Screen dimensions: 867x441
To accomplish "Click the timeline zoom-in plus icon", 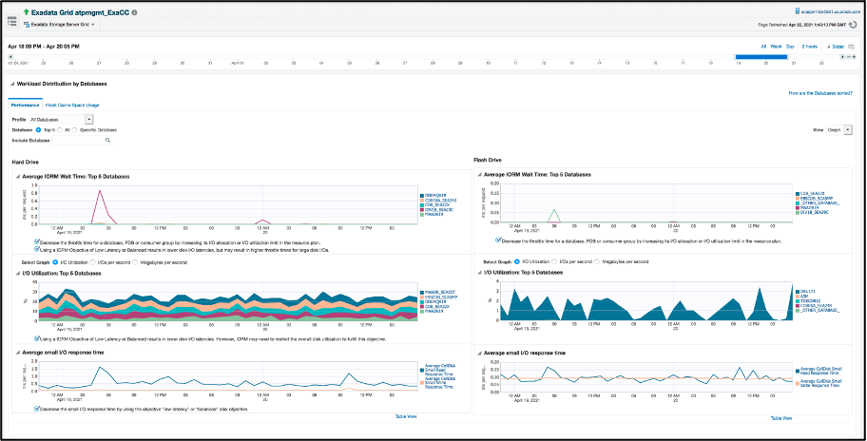I will click(854, 57).
